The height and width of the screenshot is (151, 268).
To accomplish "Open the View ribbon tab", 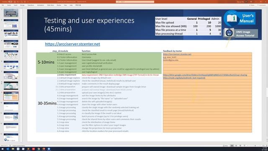I will 65,5.
